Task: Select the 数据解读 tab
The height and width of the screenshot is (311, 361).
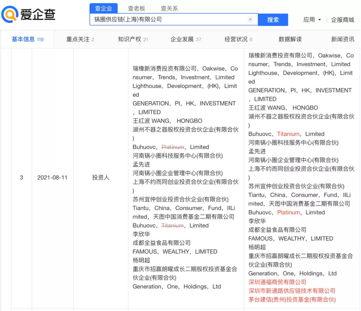Action: click(x=290, y=39)
